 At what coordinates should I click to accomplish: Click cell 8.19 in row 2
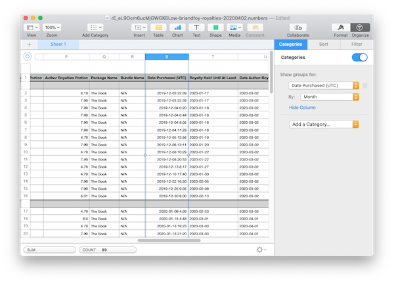pos(66,93)
